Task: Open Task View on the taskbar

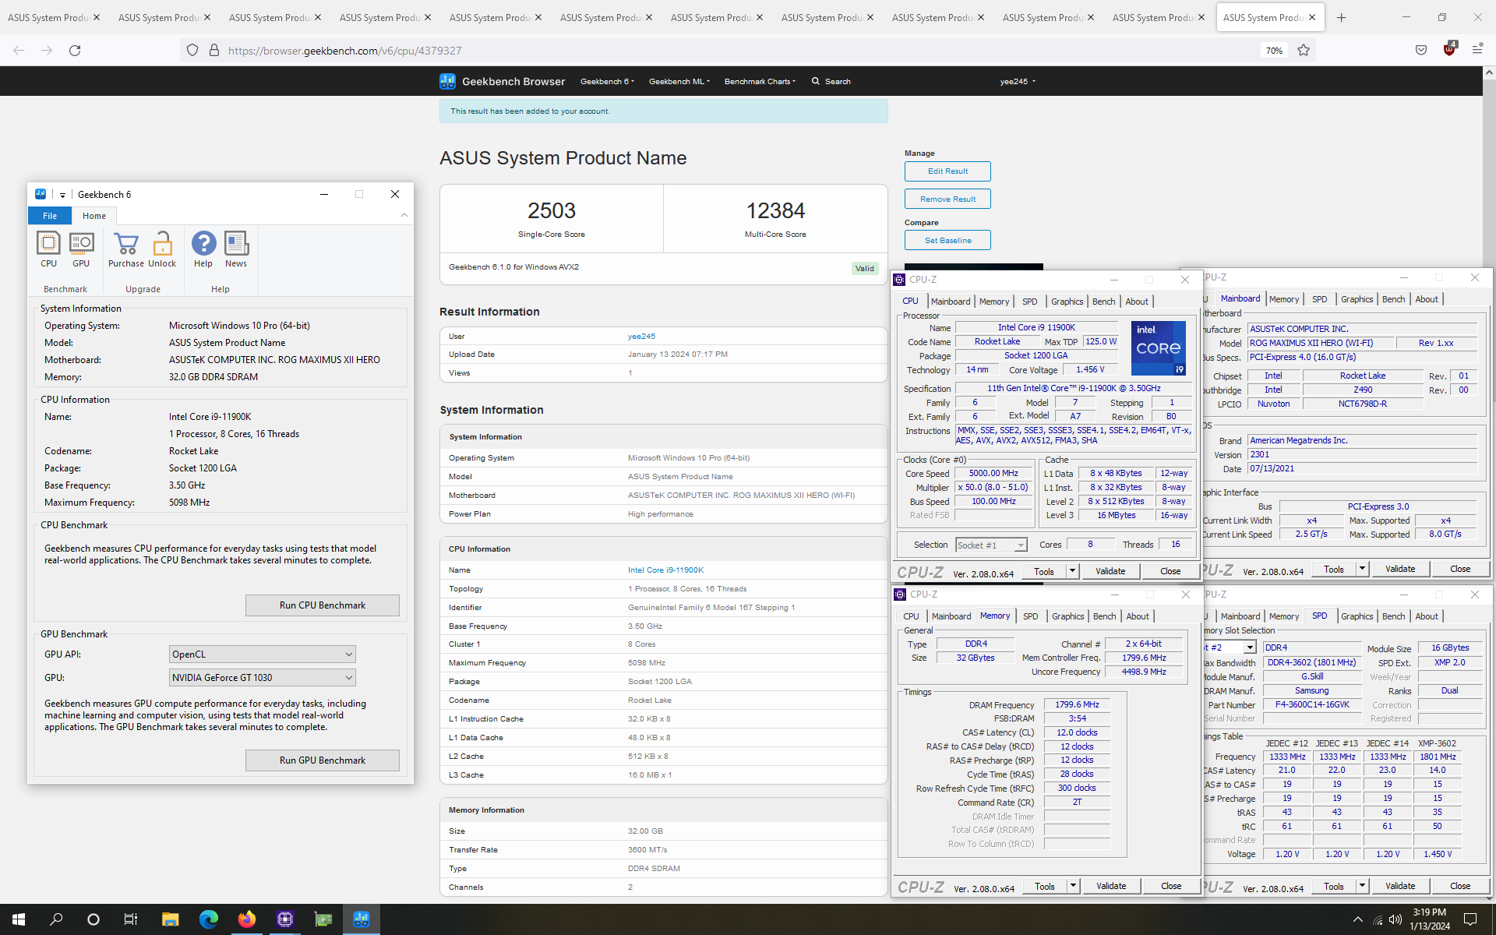Action: coord(131,919)
